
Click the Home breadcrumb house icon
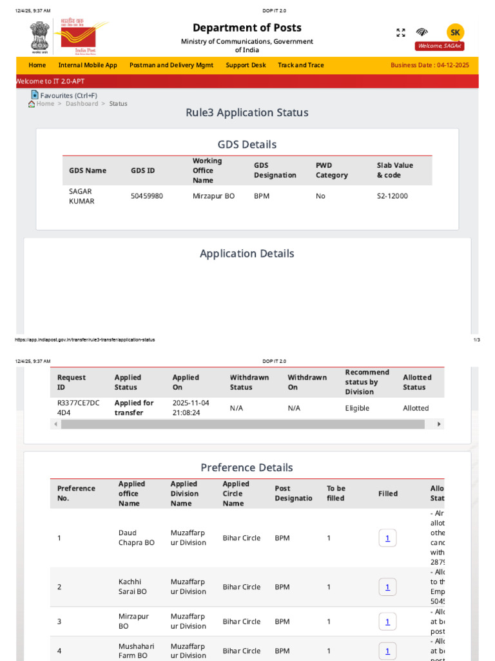pos(32,104)
